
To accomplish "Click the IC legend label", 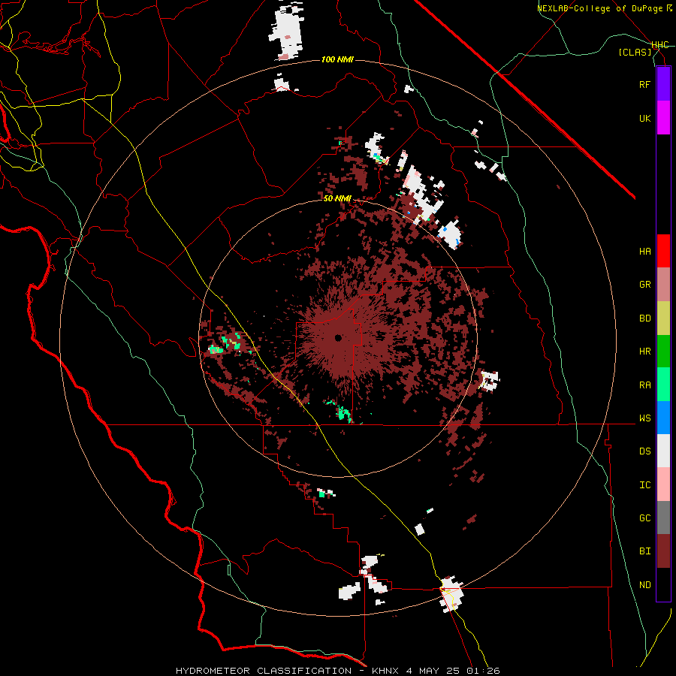I will click(x=644, y=485).
